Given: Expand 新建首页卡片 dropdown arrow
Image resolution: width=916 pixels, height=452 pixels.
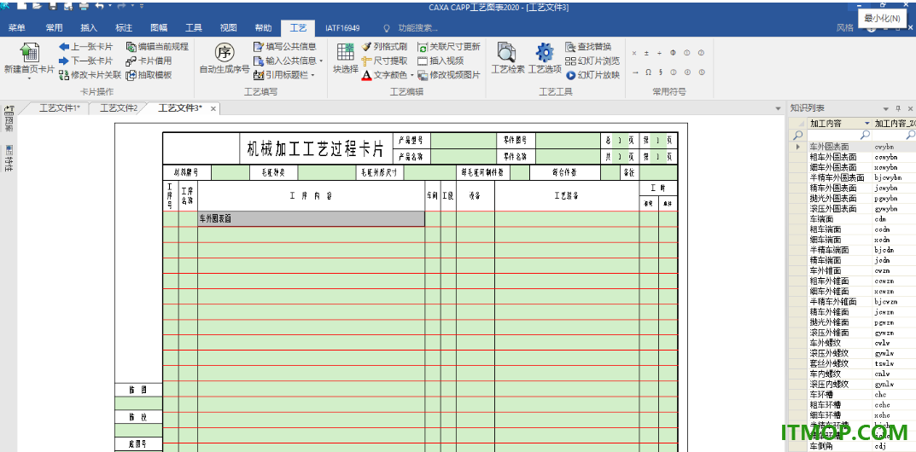Looking at the screenshot, I should pyautogui.click(x=29, y=78).
